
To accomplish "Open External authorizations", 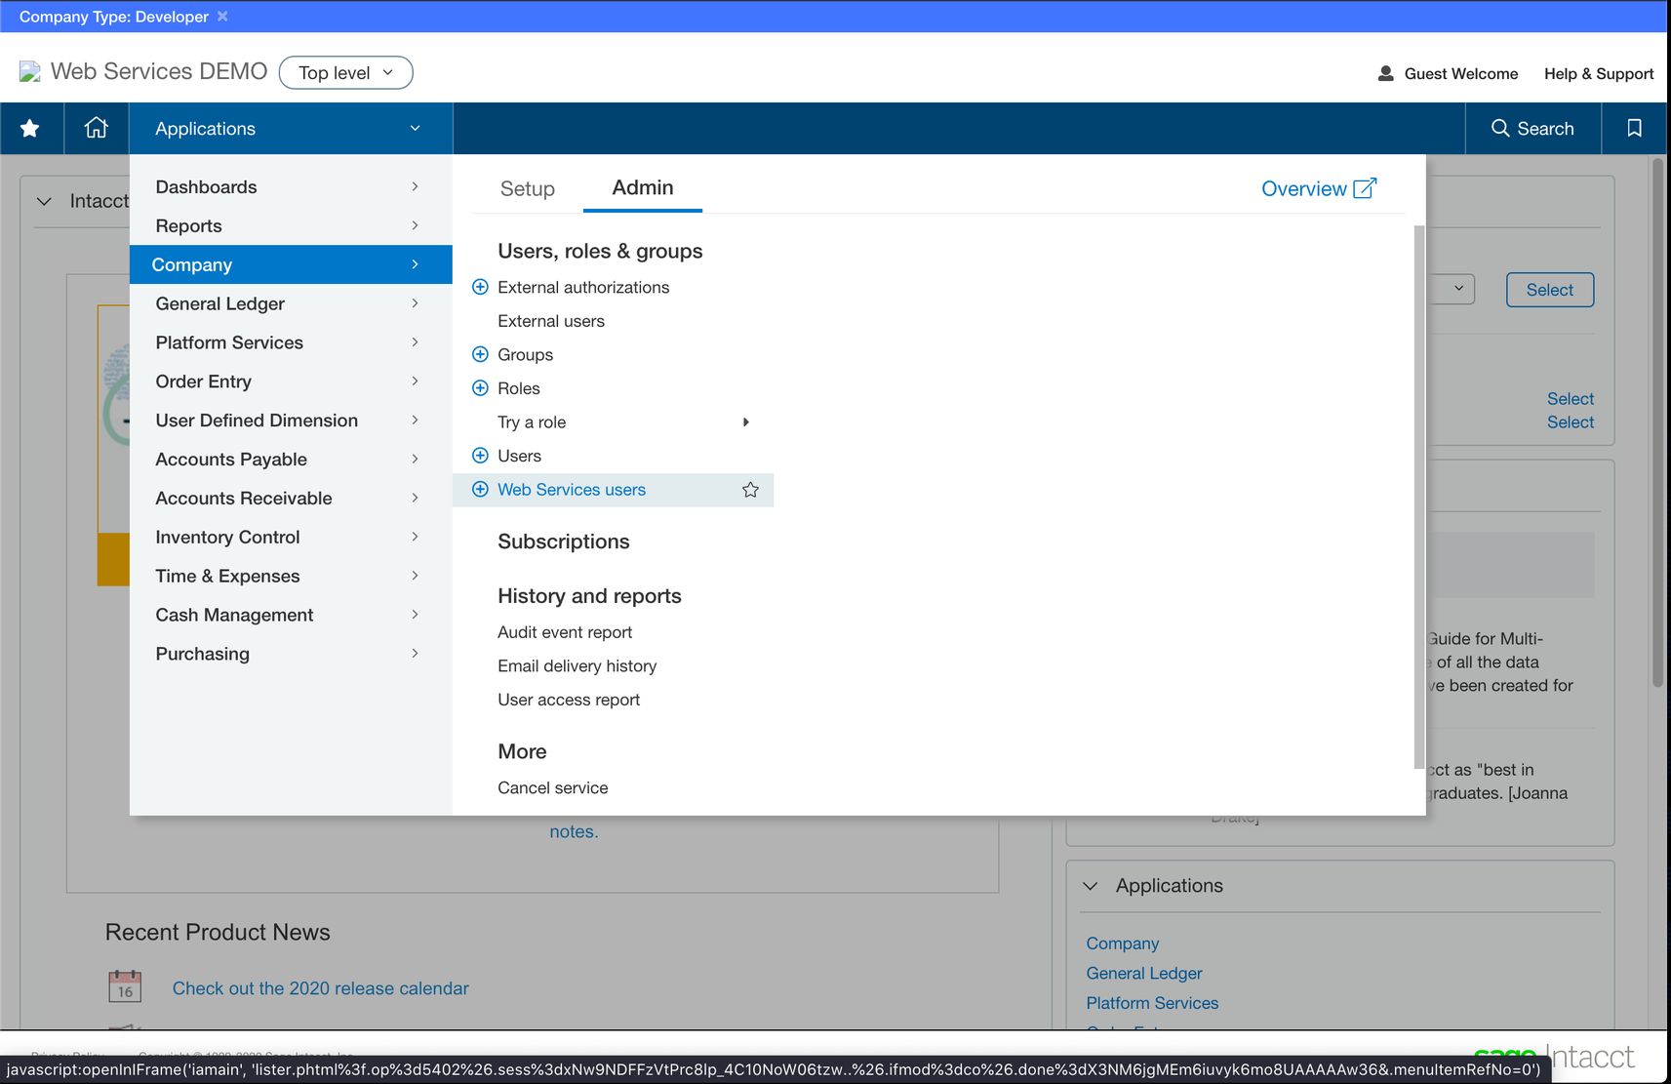I will [583, 287].
